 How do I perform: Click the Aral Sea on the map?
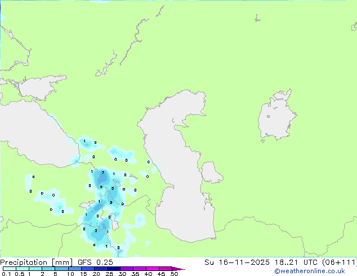pos(277,119)
